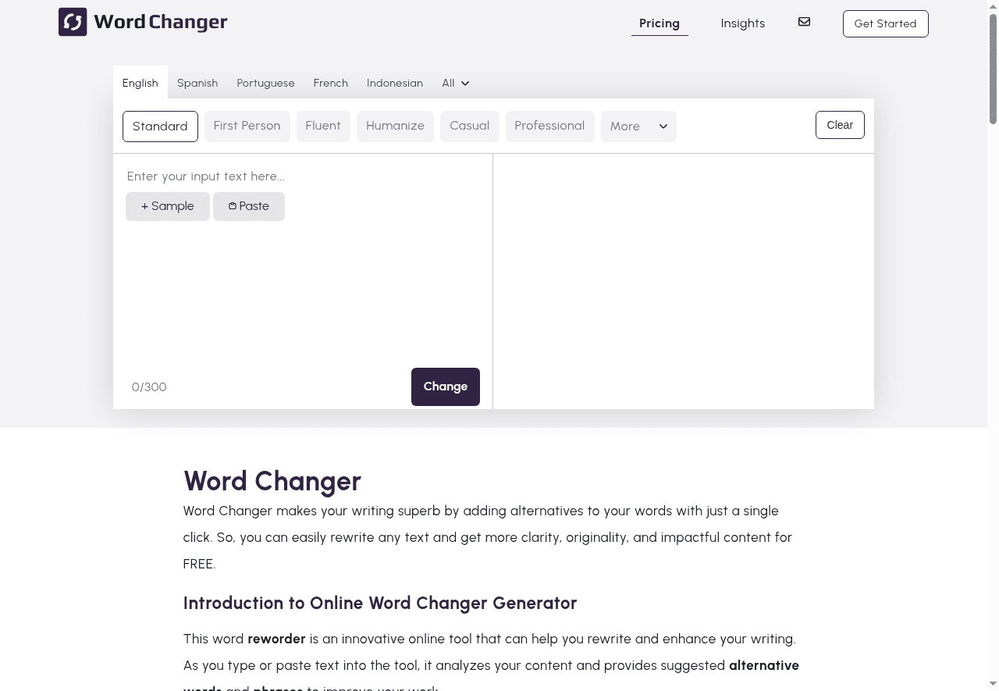The width and height of the screenshot is (999, 691).
Task: Select the Portuguese language tab
Action: point(265,83)
